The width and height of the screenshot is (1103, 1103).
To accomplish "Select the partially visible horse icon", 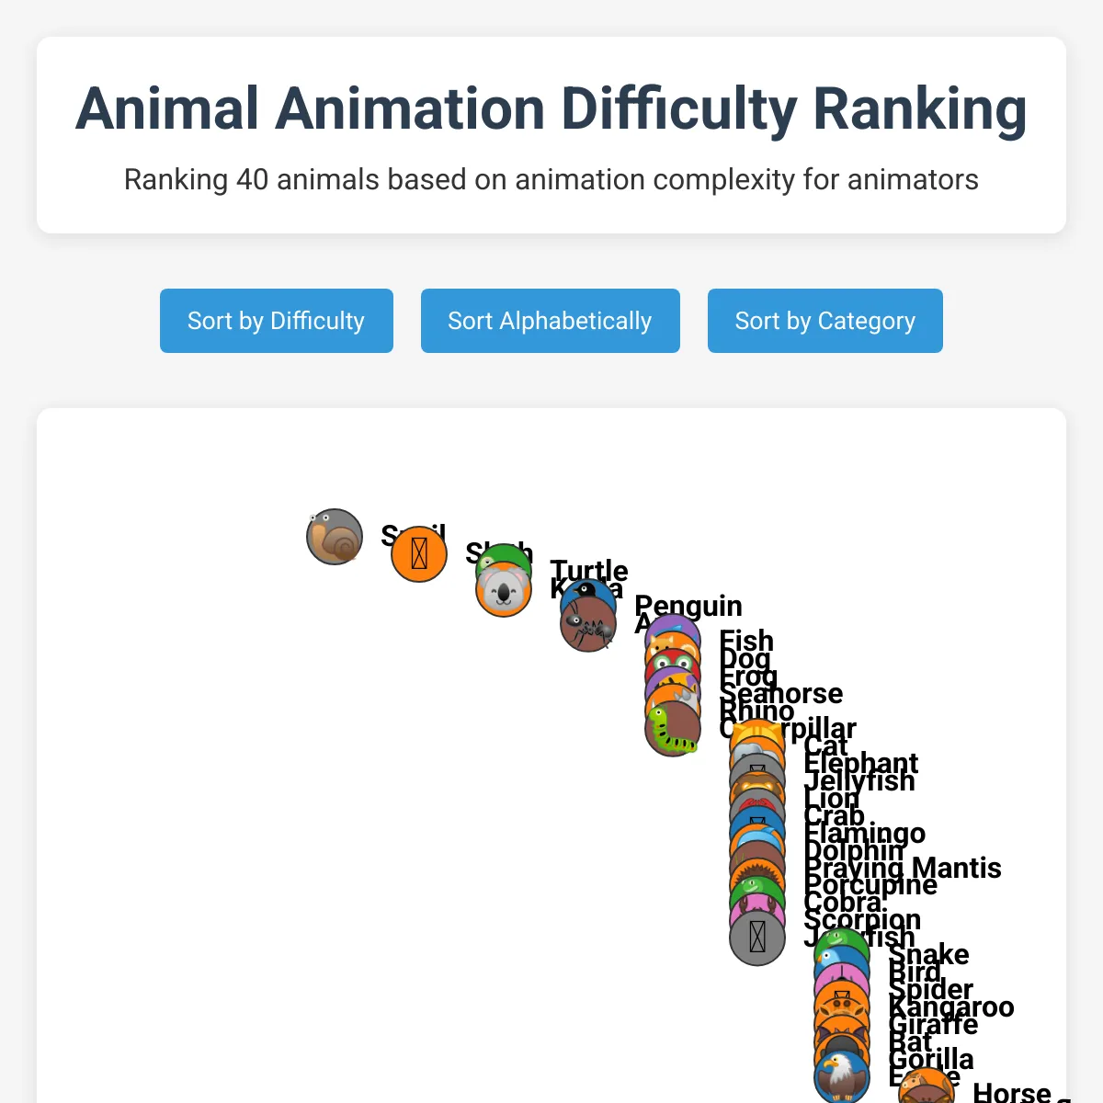I will pyautogui.click(x=927, y=1086).
